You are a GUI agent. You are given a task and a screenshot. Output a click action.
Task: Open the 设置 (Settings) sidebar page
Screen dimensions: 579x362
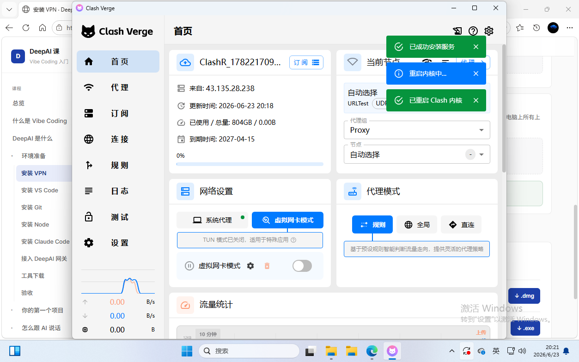[x=118, y=243]
